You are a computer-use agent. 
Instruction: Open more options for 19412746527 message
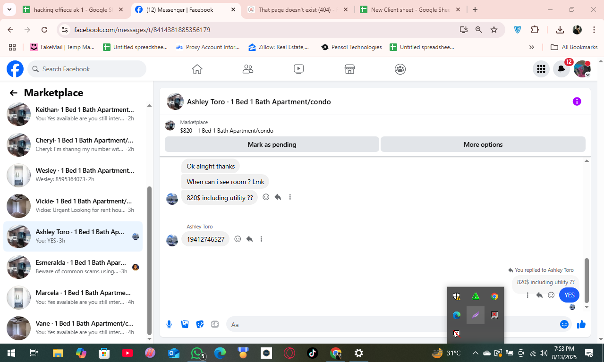point(261,239)
